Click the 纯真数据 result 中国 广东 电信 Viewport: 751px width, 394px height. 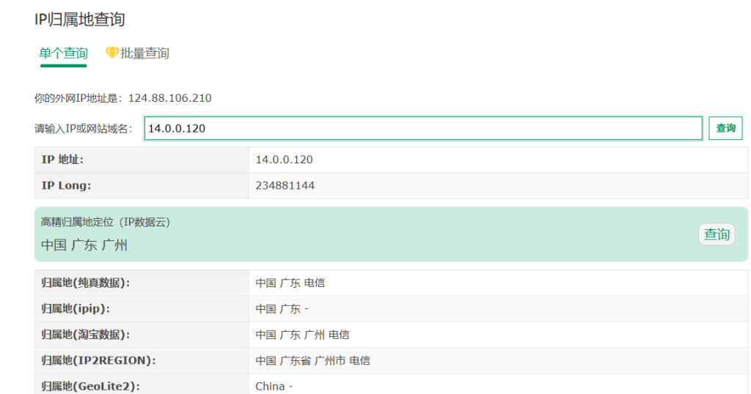[x=290, y=283]
